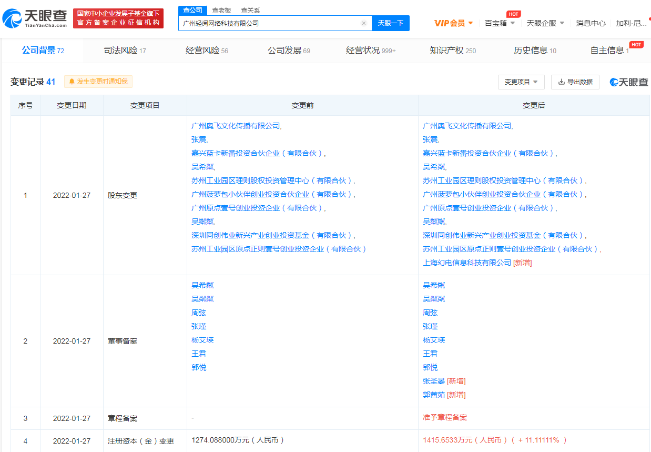The height and width of the screenshot is (452, 651).
Task: Click the 2022-01-27 date in the 章程备案 row
Action: pos(72,418)
